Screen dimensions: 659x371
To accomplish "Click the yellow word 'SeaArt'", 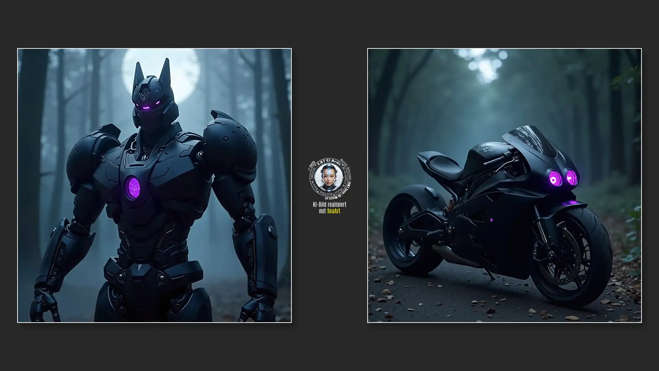I will coord(334,211).
